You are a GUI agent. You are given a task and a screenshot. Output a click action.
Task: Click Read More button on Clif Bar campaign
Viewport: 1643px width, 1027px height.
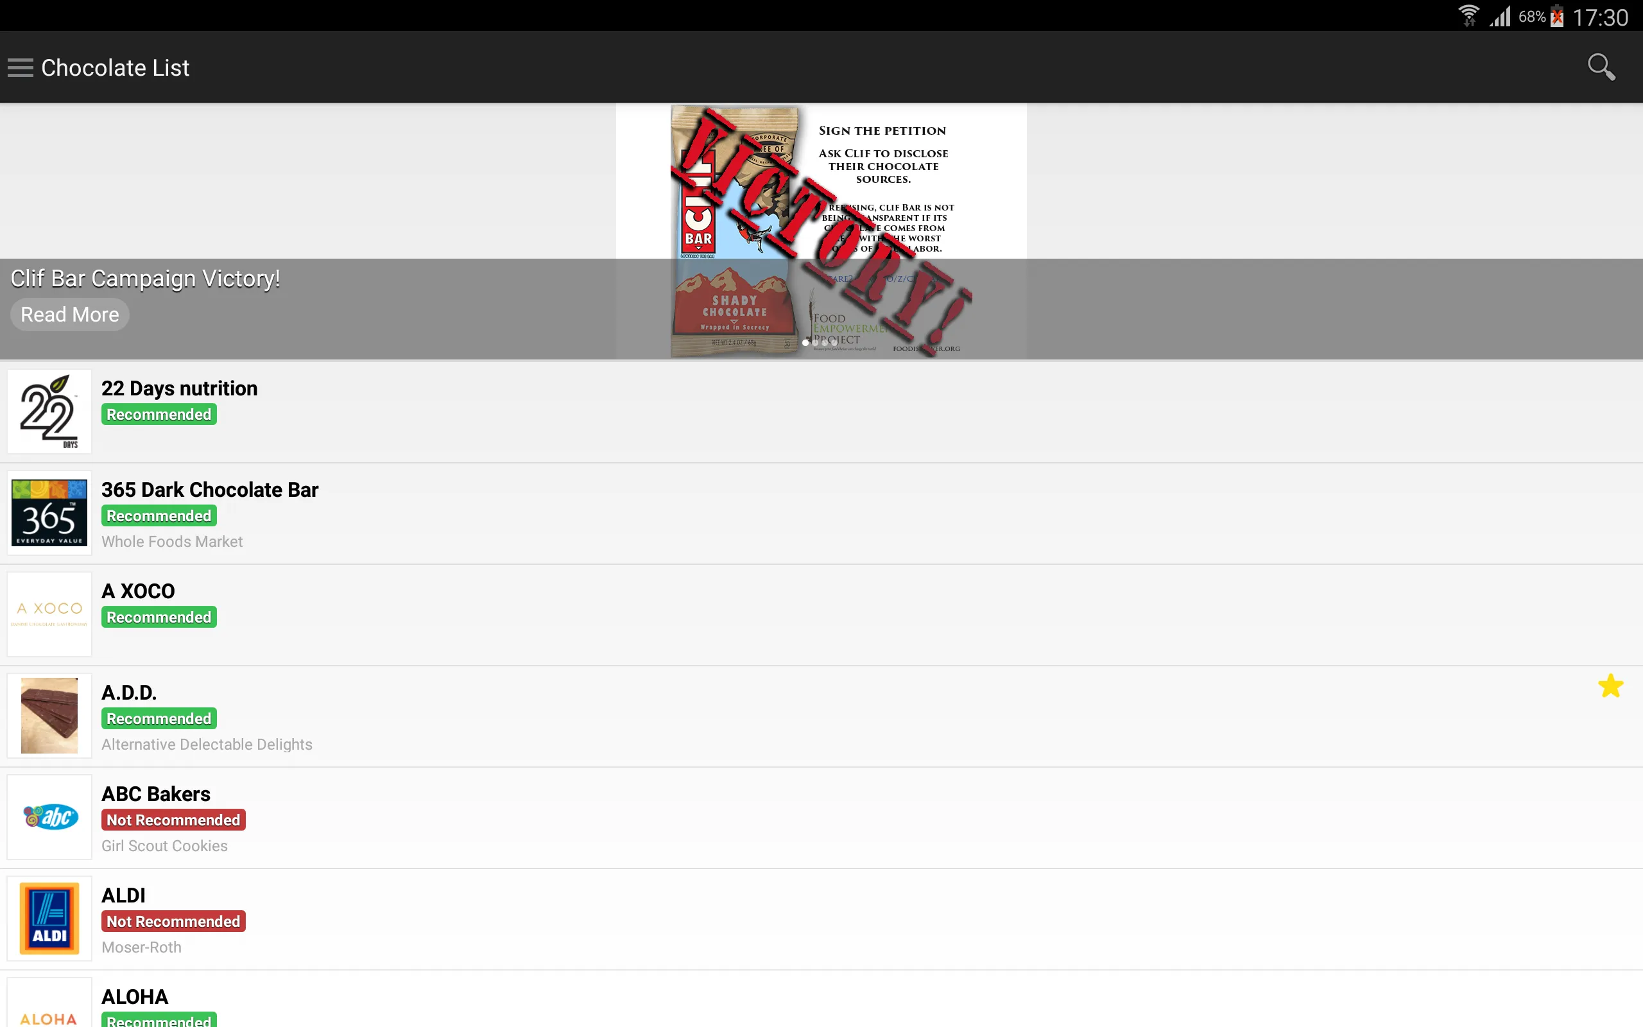pos(69,313)
